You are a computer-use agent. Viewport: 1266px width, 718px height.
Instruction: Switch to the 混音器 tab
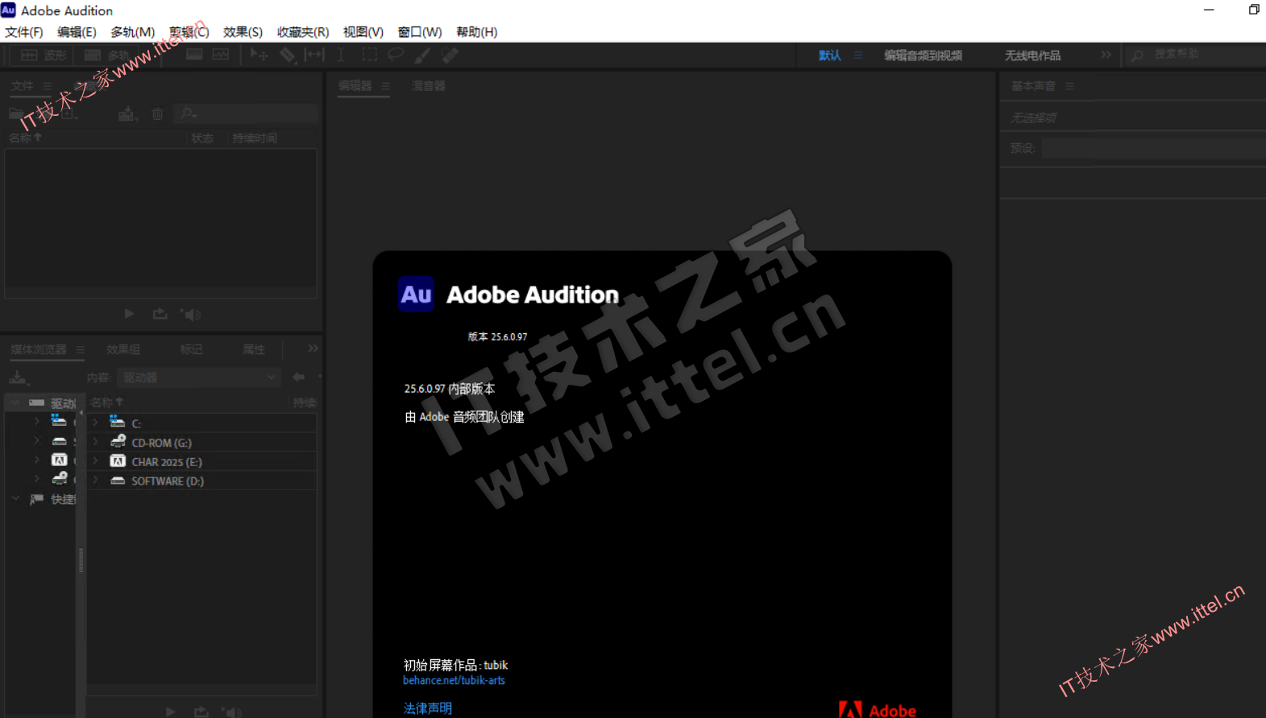428,86
